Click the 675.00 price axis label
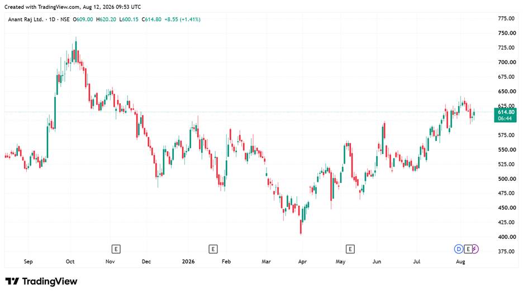Image resolution: width=523 pixels, height=295 pixels. coord(506,77)
